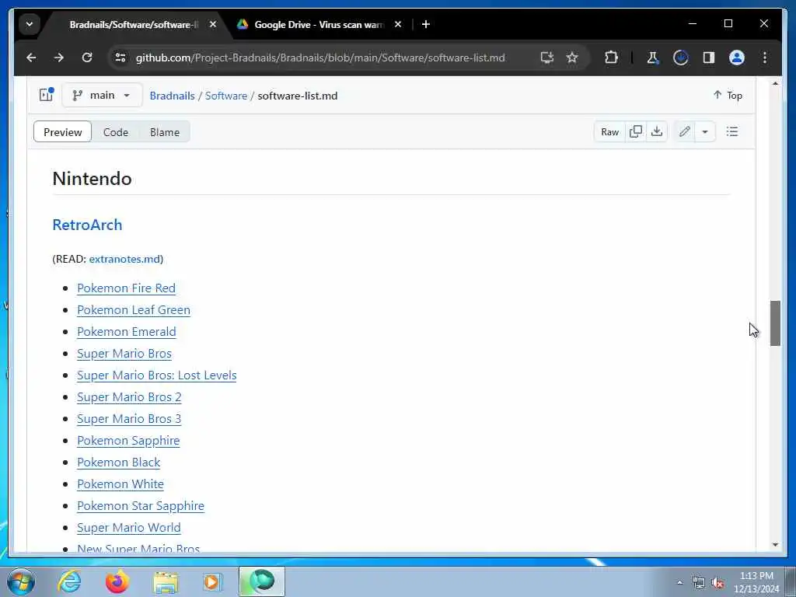The height and width of the screenshot is (597, 796).
Task: Switch to Blame view
Action: tap(165, 132)
